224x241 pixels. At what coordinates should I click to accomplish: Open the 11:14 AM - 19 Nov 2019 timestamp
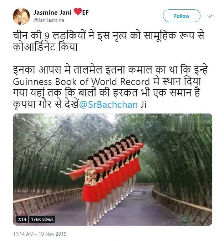pyautogui.click(x=40, y=234)
